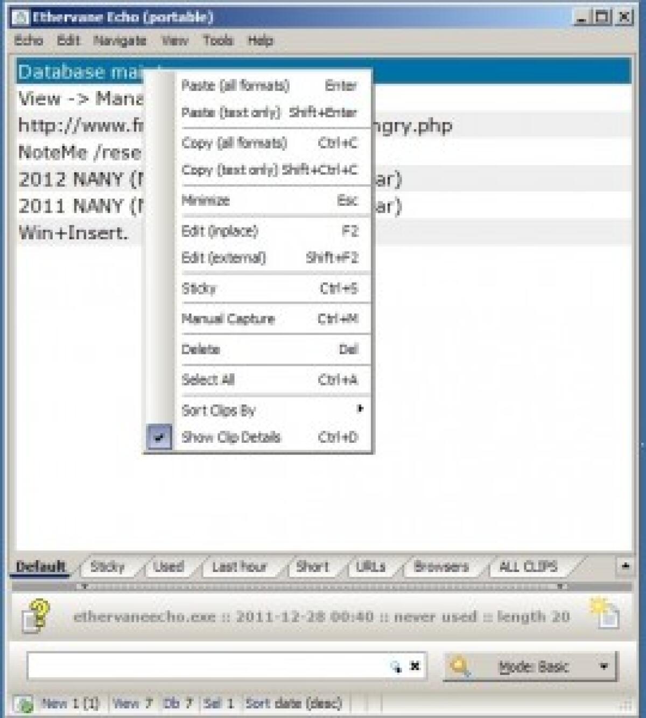The image size is (646, 718).
Task: Open the Navigate menu
Action: pos(120,40)
